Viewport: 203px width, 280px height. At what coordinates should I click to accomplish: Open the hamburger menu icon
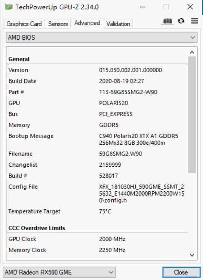pyautogui.click(x=195, y=21)
